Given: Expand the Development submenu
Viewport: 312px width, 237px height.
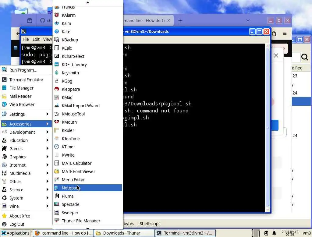Looking at the screenshot, I should tap(26, 132).
